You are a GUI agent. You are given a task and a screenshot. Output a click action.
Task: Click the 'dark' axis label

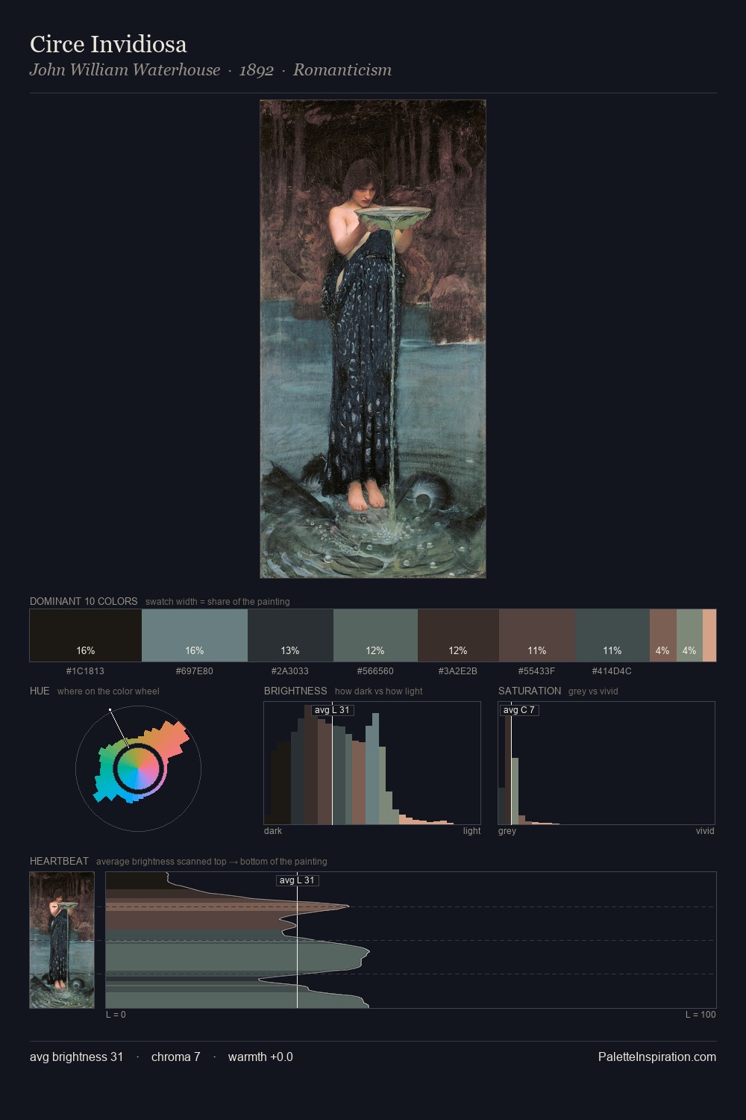(273, 830)
